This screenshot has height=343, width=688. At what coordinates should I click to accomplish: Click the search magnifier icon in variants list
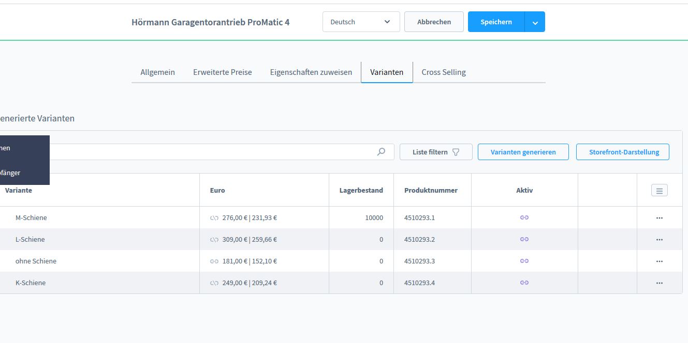381,152
